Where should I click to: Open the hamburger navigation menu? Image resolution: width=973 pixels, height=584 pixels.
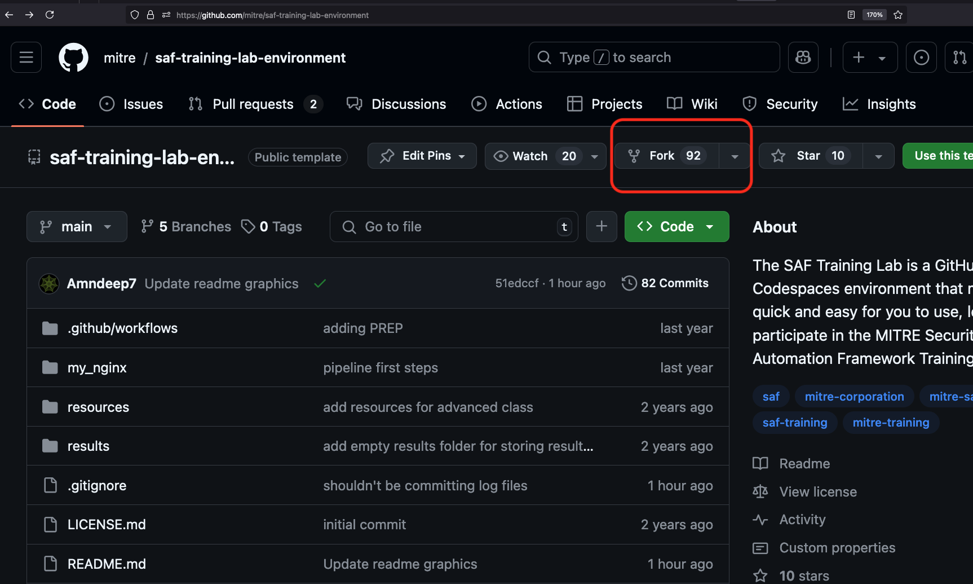[26, 58]
